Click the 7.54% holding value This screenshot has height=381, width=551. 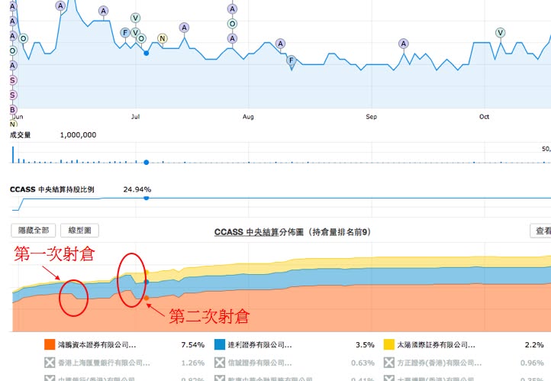pos(193,345)
